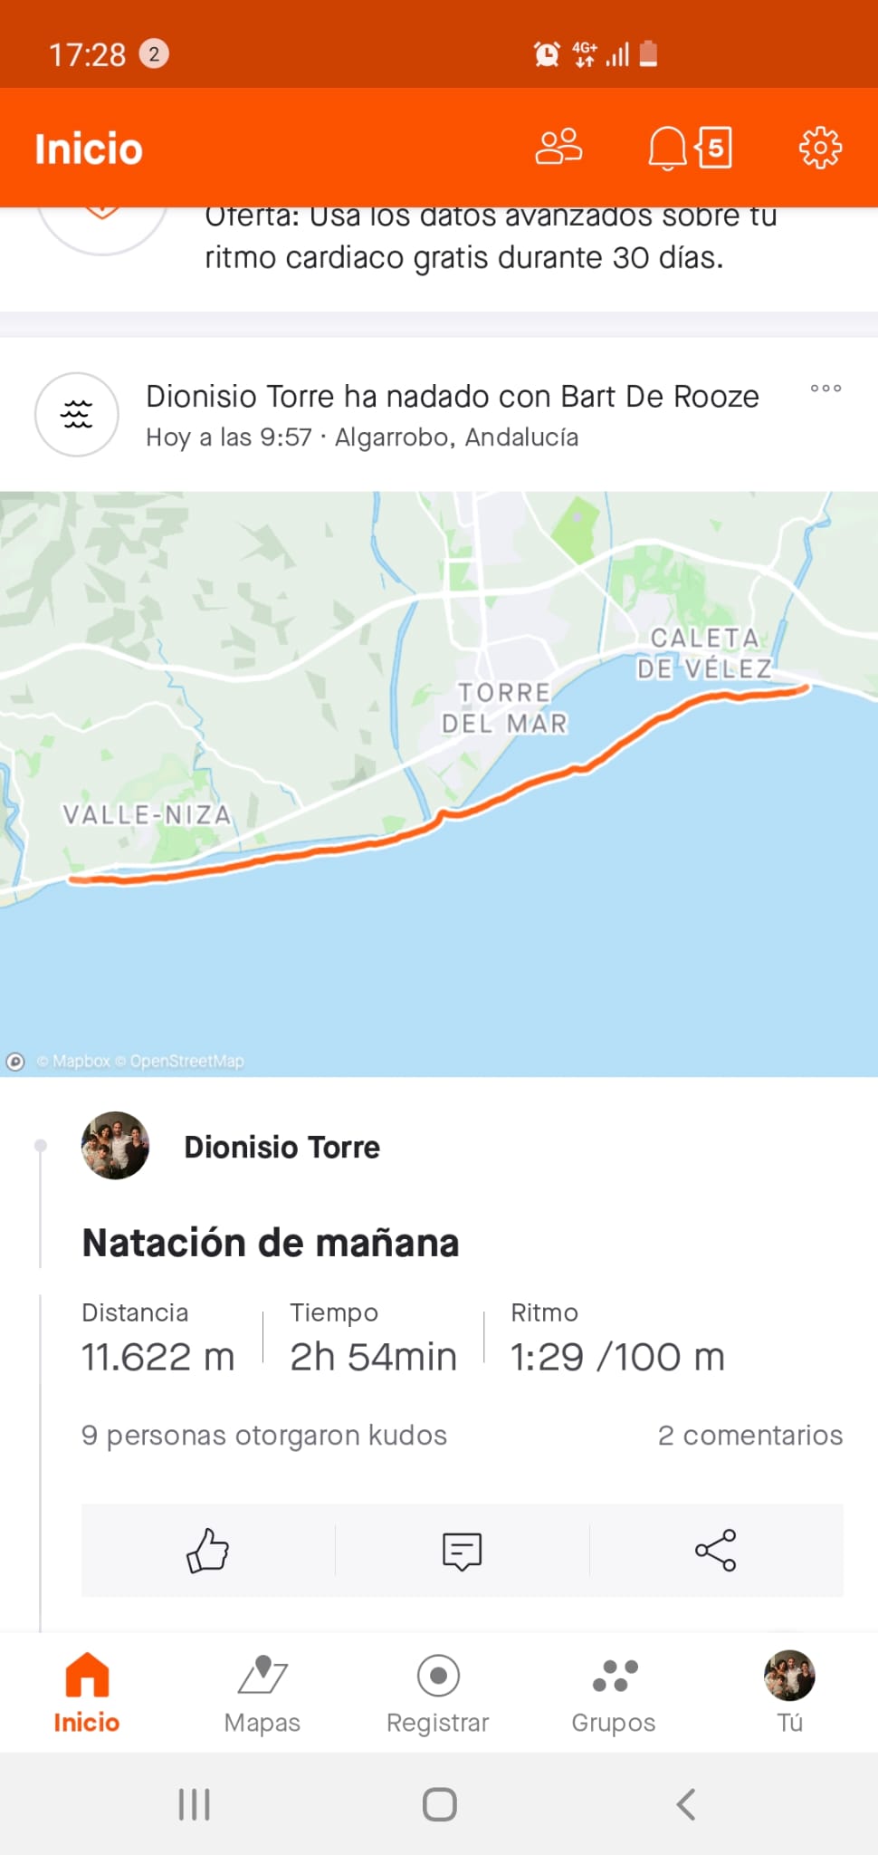Select the Inicio tab in bottom bar
The image size is (878, 1855).
tap(87, 1694)
